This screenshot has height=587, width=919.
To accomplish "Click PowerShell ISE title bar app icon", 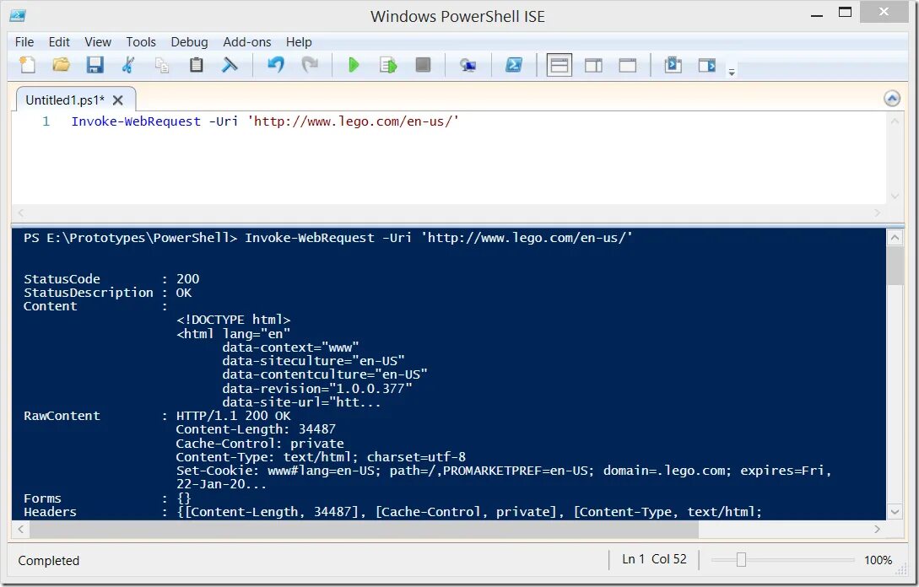I will coord(18,16).
